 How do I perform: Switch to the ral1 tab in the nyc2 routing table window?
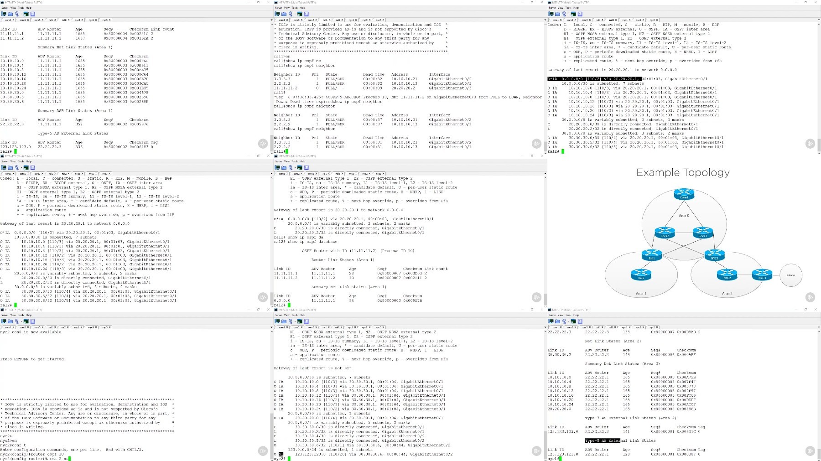click(x=325, y=327)
